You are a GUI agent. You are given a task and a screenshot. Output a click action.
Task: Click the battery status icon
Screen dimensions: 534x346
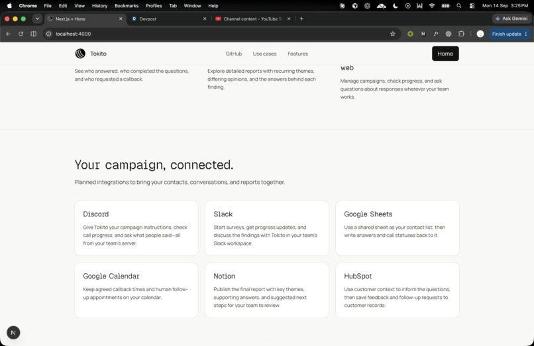(445, 5)
